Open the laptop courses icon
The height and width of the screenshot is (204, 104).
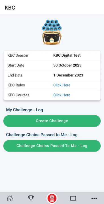[73, 198]
